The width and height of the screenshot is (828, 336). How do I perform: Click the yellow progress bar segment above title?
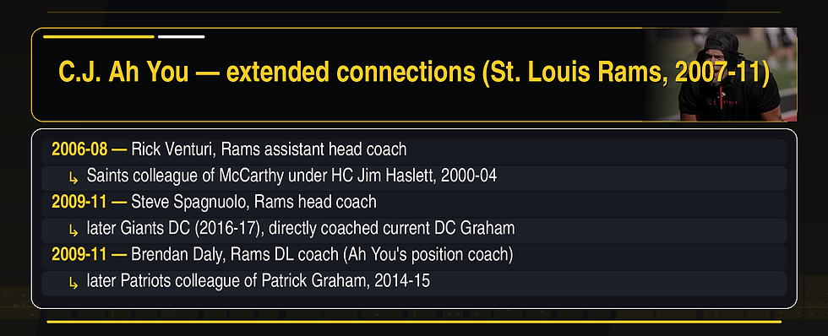[99, 37]
